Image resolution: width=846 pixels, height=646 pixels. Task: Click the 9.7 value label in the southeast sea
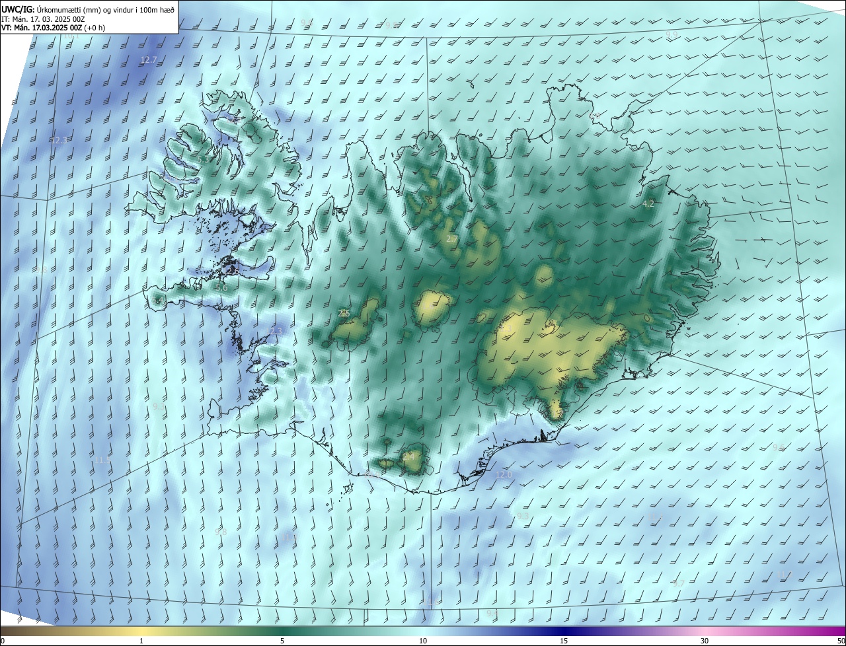pyautogui.click(x=678, y=584)
